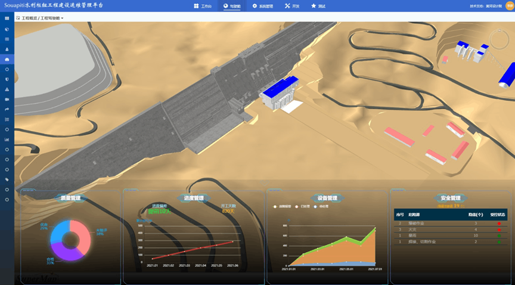515x285 pixels.
Task: Click the red status dot for 火灾 row
Action: pyautogui.click(x=499, y=230)
